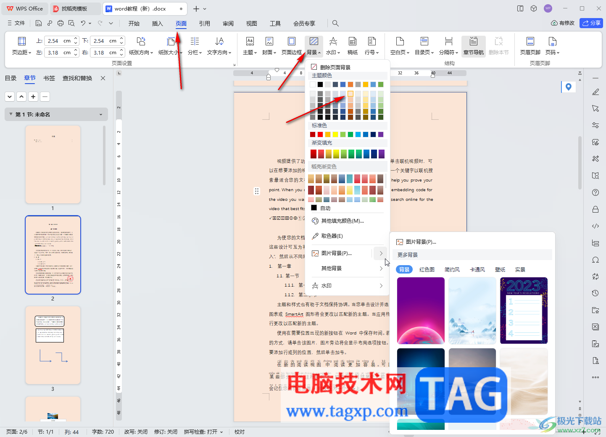The image size is (606, 437).
Task: Open the Page number (页码) tool
Action: click(552, 46)
